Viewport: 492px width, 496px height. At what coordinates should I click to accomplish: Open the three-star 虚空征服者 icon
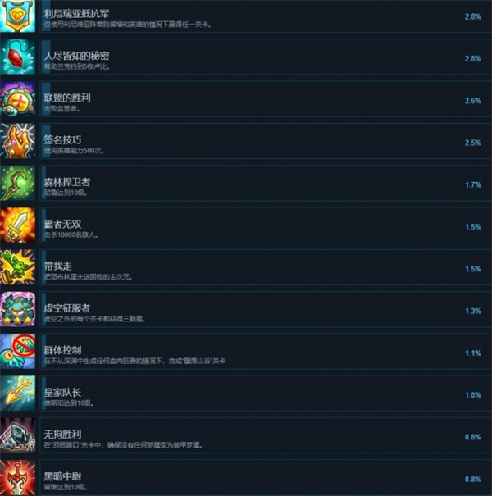(18, 309)
